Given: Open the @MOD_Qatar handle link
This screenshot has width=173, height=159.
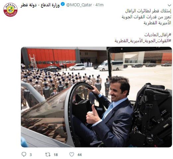Looking at the screenshot, I should point(79,5).
